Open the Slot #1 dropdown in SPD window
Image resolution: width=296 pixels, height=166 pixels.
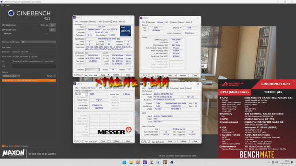click(x=82, y=94)
